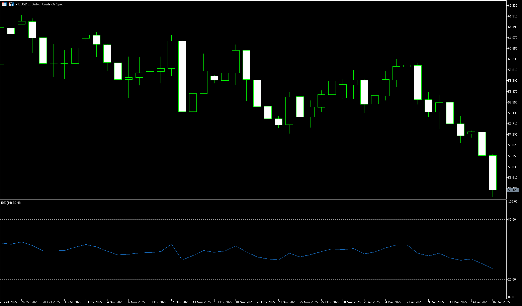Click the XTIUSD.s Daily chart title

point(39,4)
